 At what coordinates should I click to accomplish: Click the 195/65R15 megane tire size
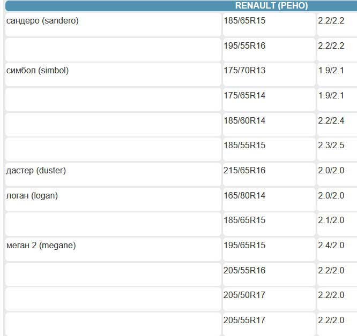(269, 249)
